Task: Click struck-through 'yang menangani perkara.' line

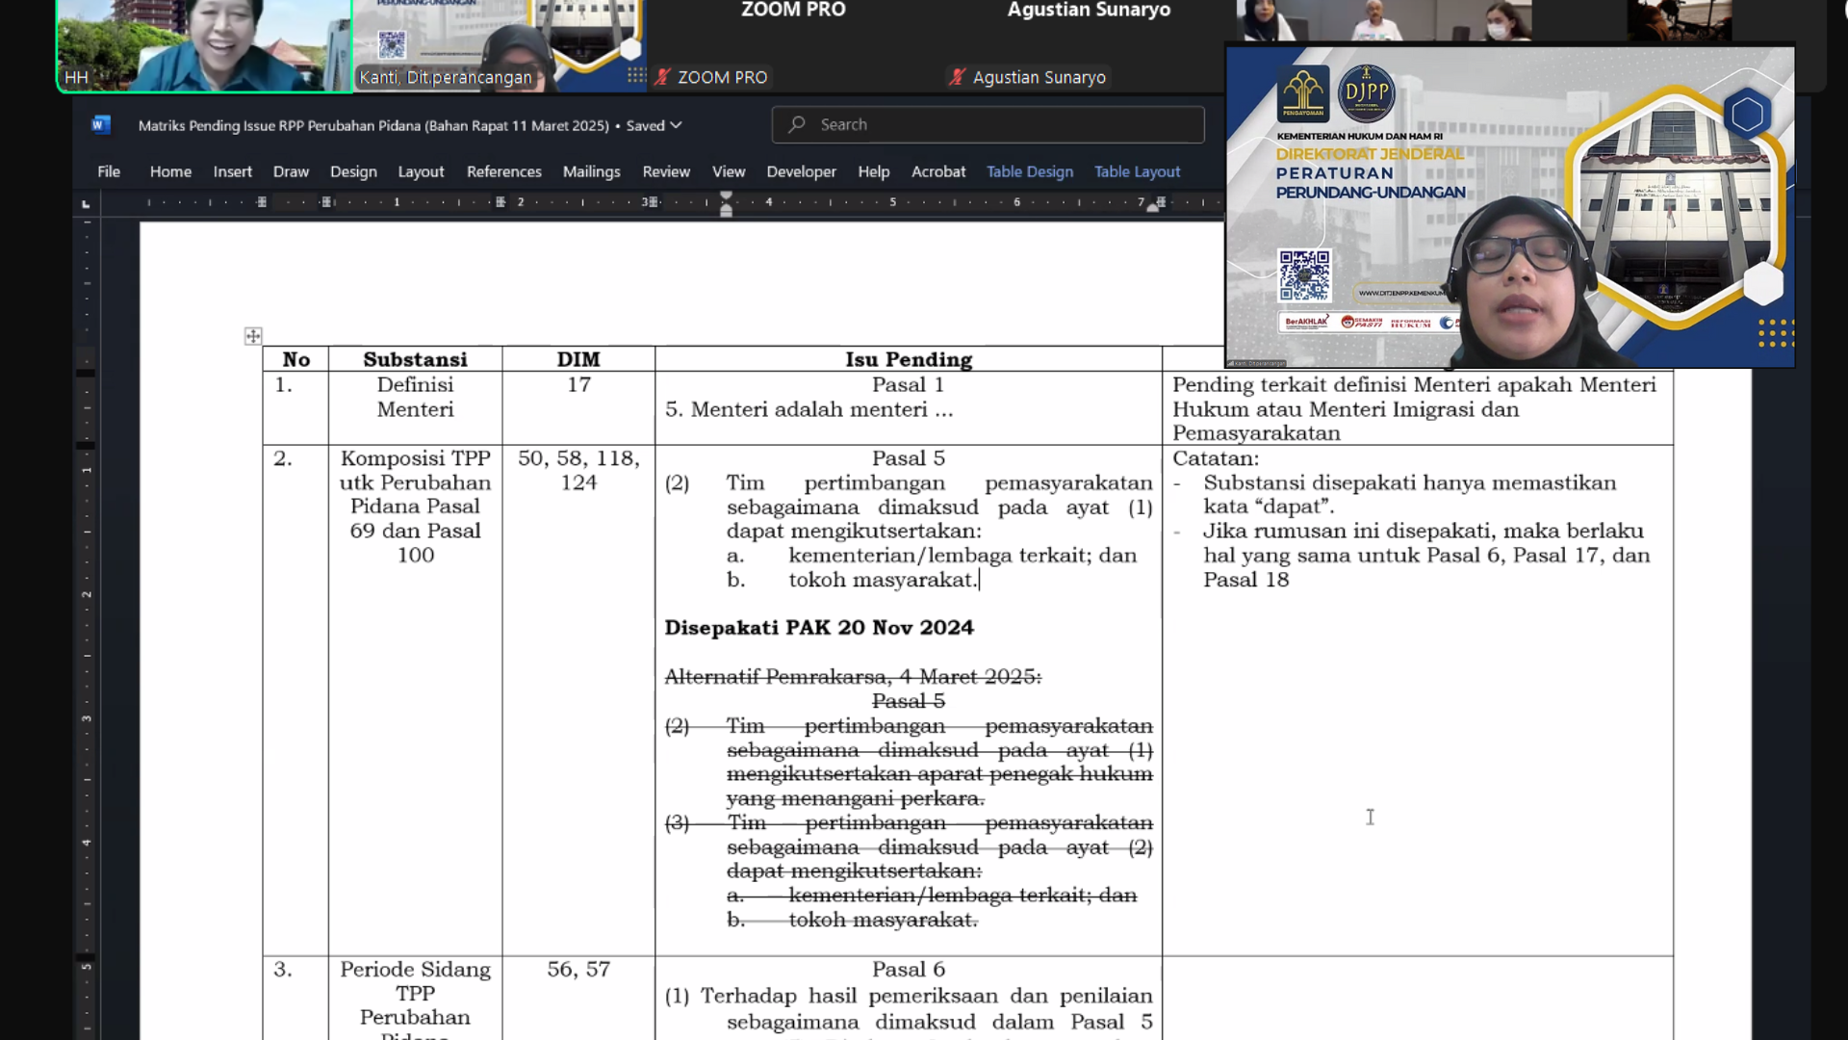Action: [856, 798]
